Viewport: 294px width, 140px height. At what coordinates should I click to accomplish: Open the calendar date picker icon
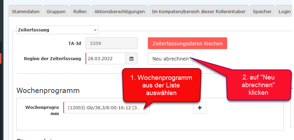(132, 59)
